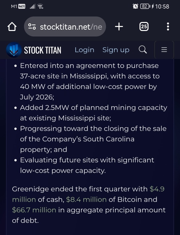The height and width of the screenshot is (235, 180).
Task: Tap the stocktitan.net URL field
Action: [65, 27]
